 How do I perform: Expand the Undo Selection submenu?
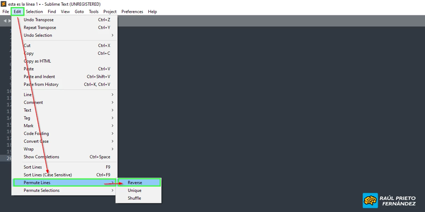coord(38,35)
